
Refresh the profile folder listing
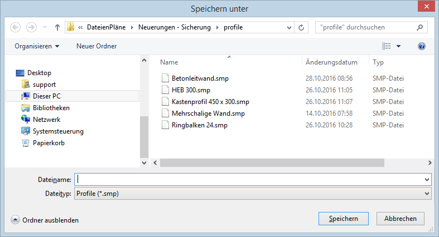(x=301, y=27)
